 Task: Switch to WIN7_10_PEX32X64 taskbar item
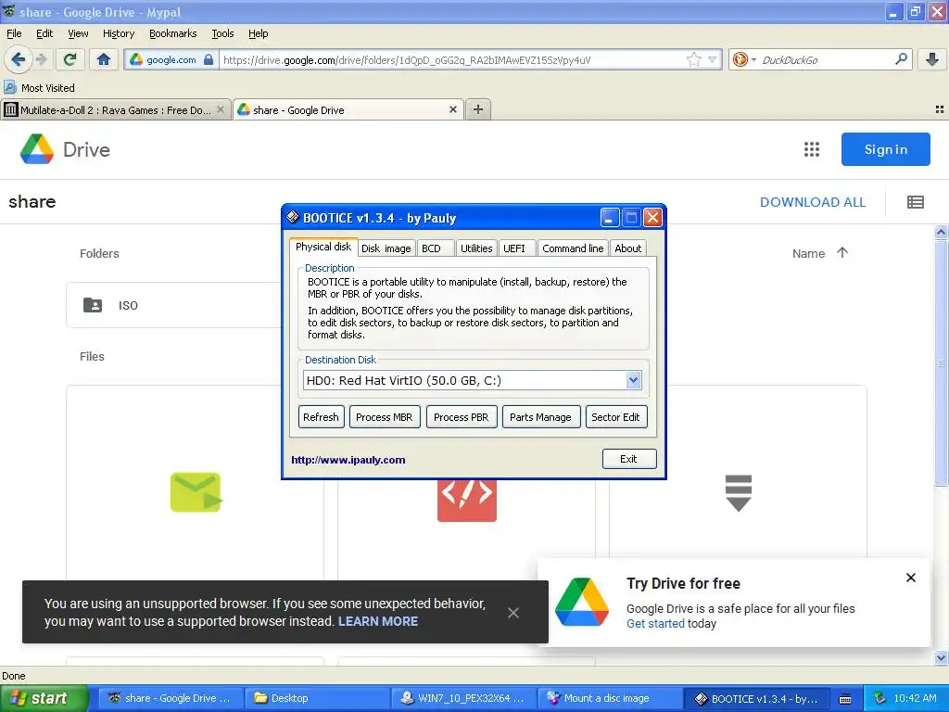463,698
